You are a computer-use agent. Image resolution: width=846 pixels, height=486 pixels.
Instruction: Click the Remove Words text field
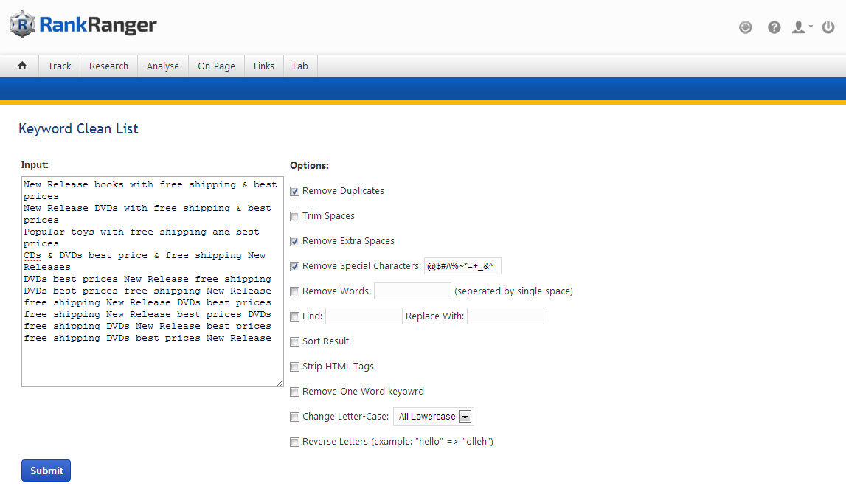pos(412,291)
